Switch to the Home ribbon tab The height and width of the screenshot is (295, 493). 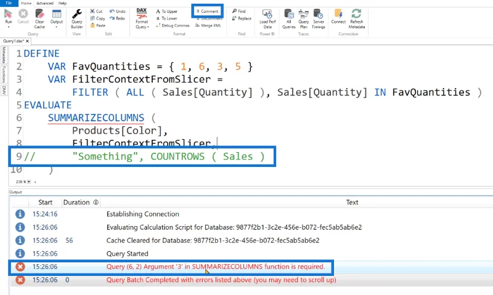26,3
